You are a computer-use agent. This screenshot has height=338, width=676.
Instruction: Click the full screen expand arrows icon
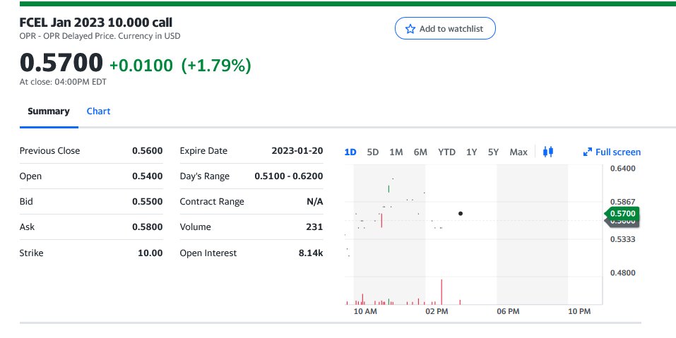(x=587, y=152)
